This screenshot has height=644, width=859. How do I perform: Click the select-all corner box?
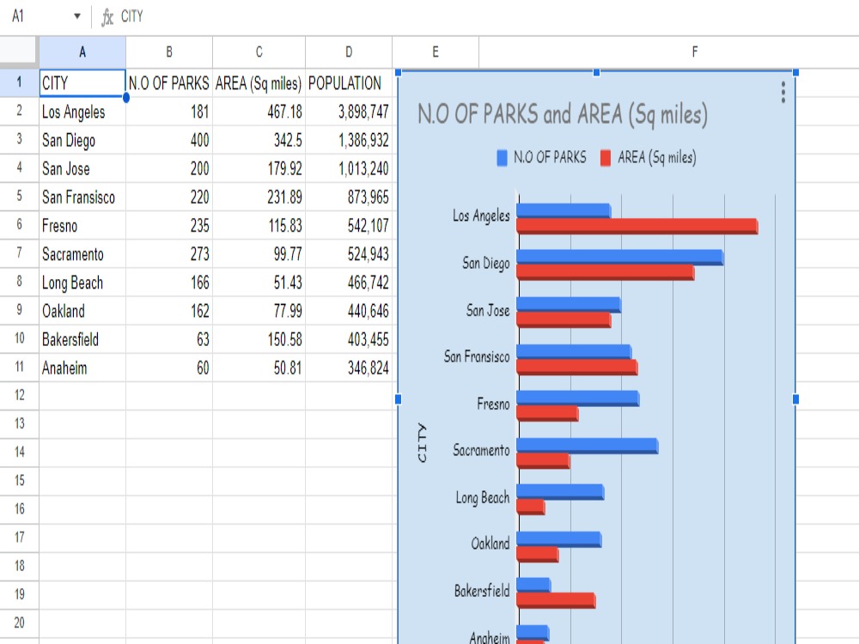click(19, 52)
